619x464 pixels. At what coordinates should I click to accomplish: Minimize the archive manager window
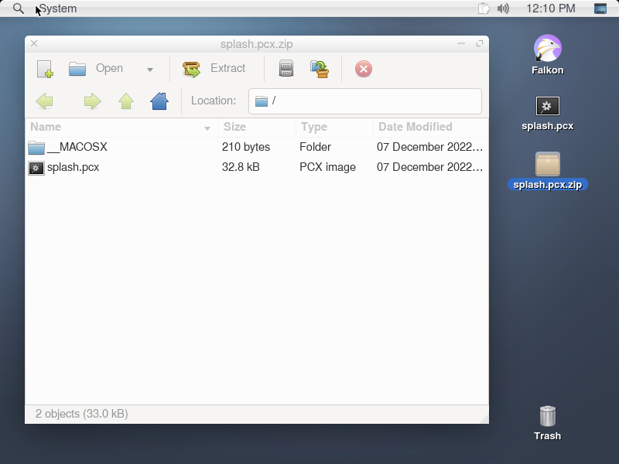(x=461, y=43)
